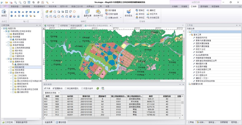Select the ring-shaped region input tool

(x=27, y=16)
